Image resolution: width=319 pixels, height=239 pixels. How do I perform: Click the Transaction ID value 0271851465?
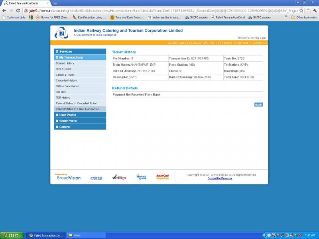click(200, 59)
